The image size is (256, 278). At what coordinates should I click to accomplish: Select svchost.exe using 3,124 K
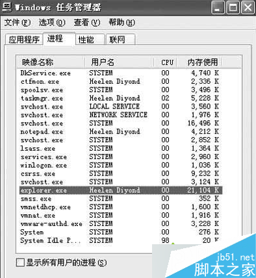[x=120, y=182]
